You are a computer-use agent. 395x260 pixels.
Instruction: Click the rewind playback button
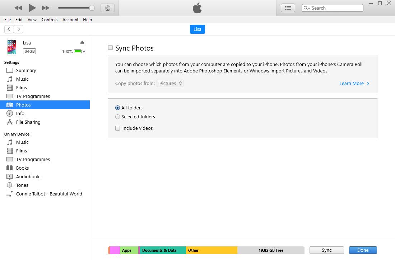click(18, 8)
